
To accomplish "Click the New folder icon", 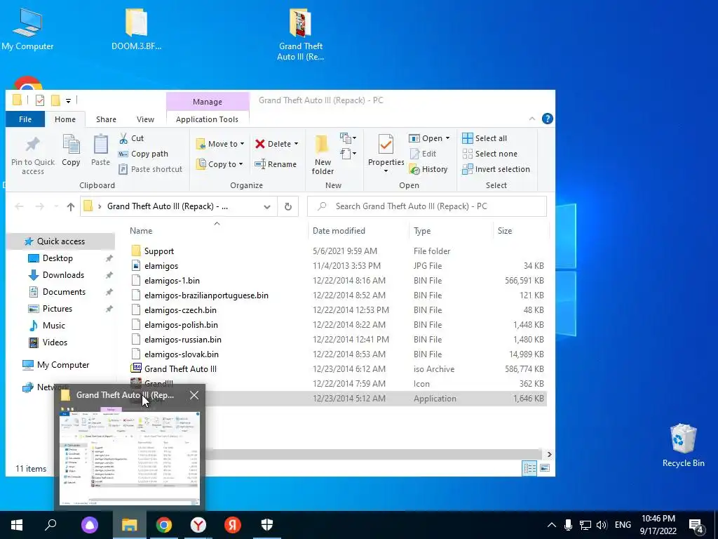I will (322, 145).
